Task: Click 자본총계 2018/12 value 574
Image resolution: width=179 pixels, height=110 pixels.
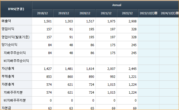Action: point(49,85)
